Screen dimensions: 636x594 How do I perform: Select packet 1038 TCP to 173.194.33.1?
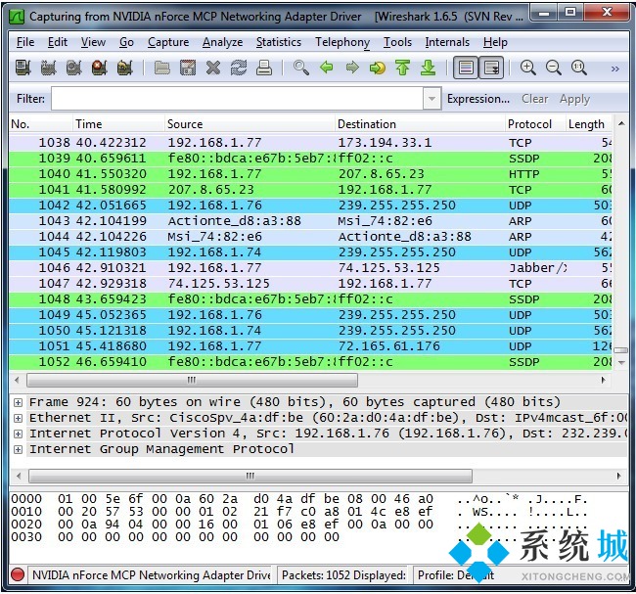pyautogui.click(x=310, y=143)
